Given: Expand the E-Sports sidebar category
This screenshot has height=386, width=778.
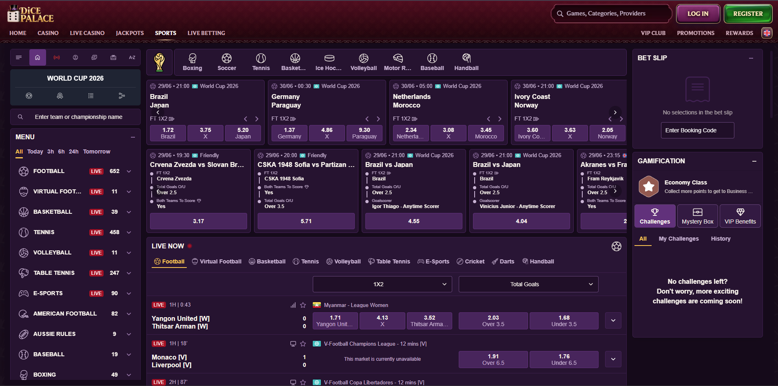Looking at the screenshot, I should tap(129, 294).
